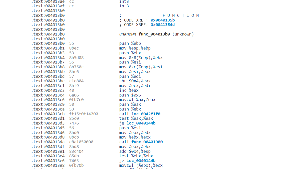Open the CODE XREF 0x0040135b link

point(162,20)
